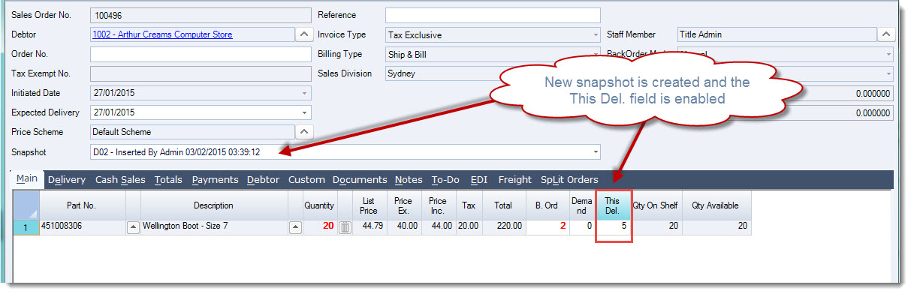
Task: Switch to the Delivery tab
Action: click(66, 180)
